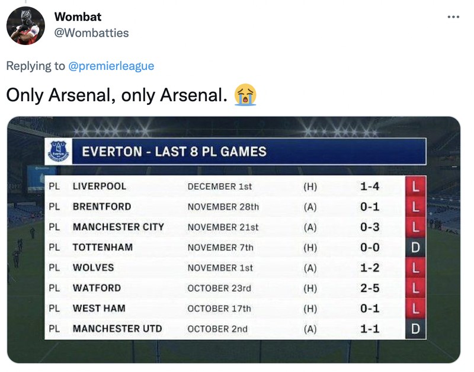Screen dimensions: 474x372
Task: Click the red result color strip column
Action: pos(415,257)
